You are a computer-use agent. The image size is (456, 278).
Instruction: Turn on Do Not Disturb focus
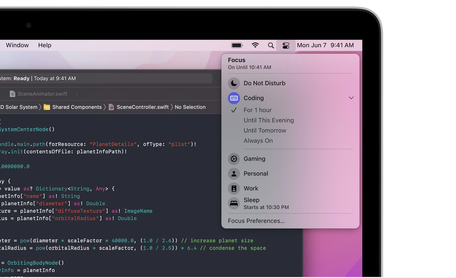[x=264, y=83]
